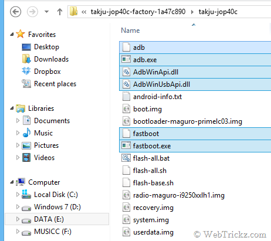Click the boot.img disc icon

click(126, 109)
